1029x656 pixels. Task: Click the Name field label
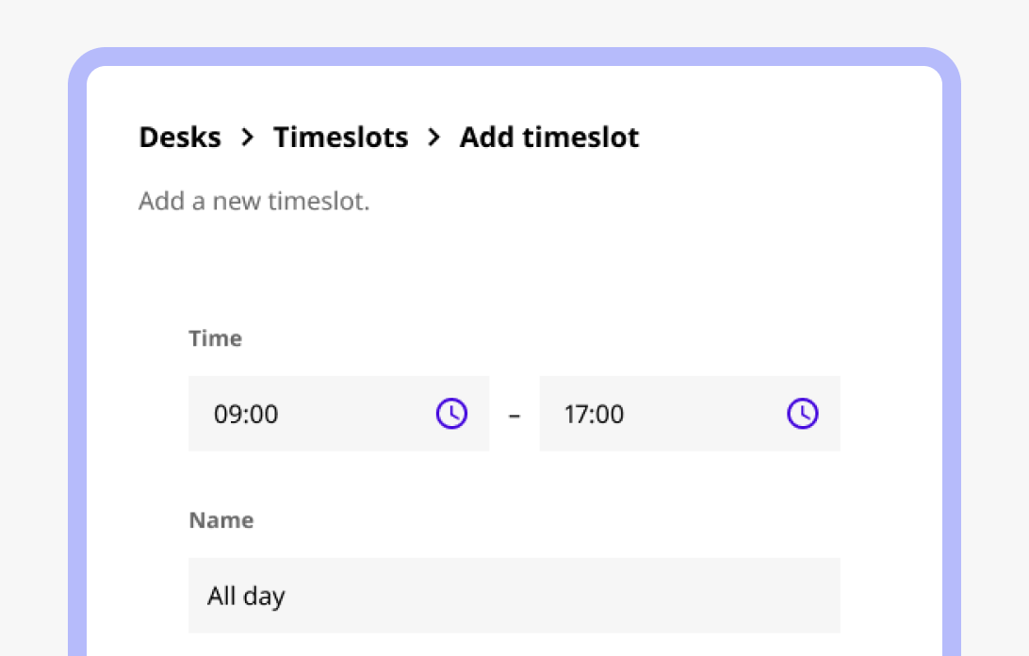click(221, 520)
